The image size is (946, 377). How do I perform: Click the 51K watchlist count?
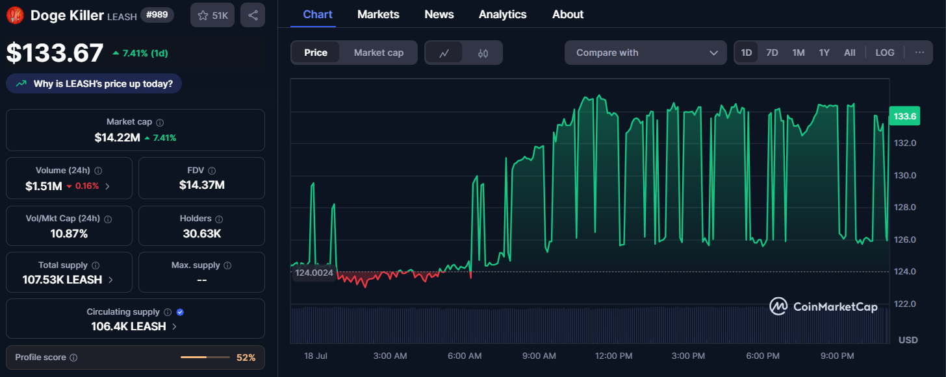click(220, 15)
